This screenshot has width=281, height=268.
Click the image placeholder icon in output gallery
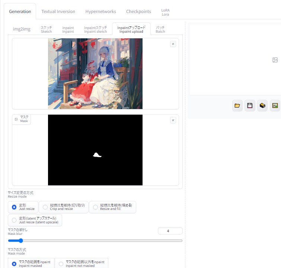(x=275, y=60)
